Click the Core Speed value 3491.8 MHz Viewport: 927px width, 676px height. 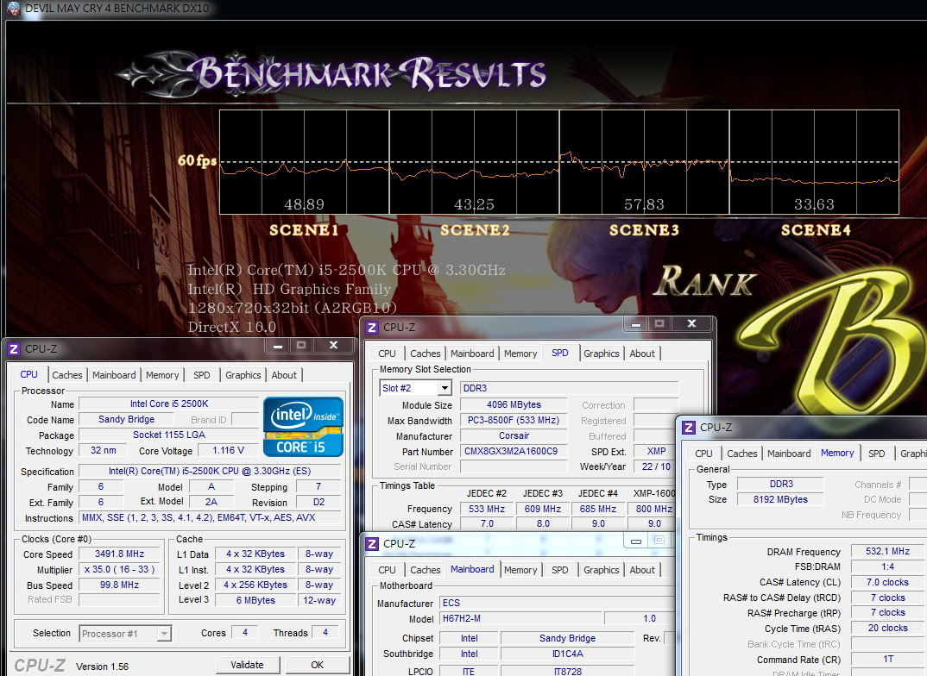click(x=119, y=554)
